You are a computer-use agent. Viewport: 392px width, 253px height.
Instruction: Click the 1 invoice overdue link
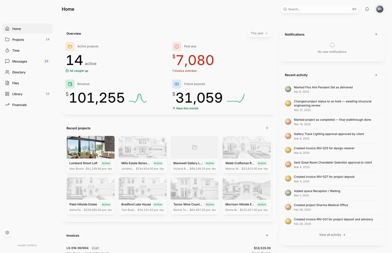(184, 71)
